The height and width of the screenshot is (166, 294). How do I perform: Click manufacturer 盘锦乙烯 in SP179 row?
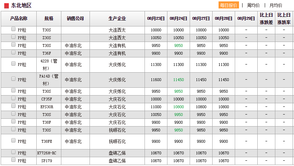(117, 161)
